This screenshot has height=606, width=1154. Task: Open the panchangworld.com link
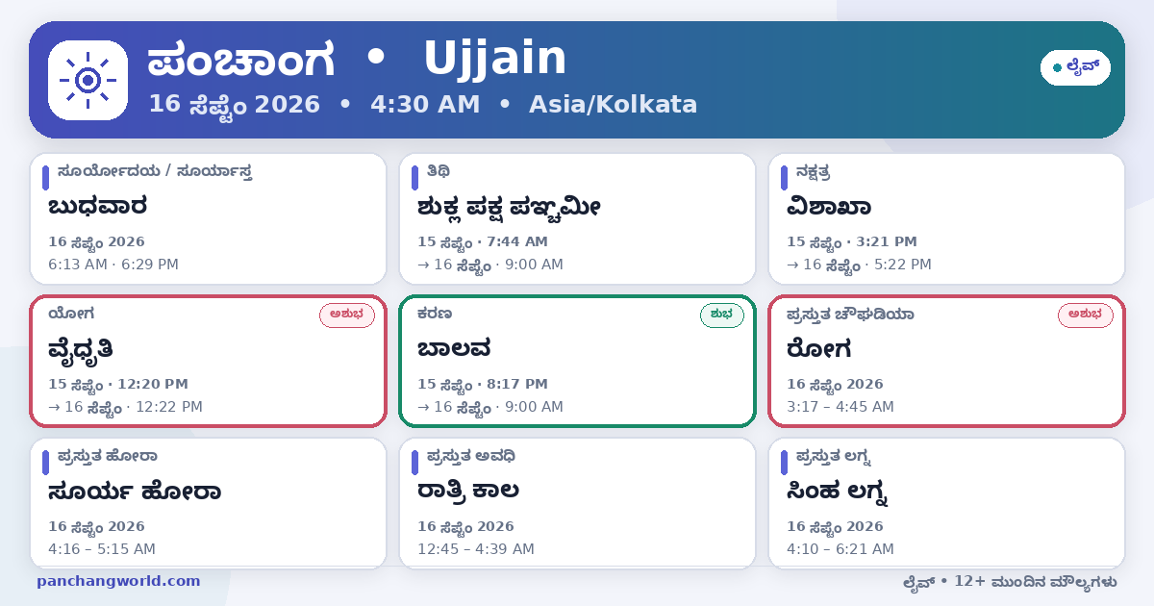(118, 581)
